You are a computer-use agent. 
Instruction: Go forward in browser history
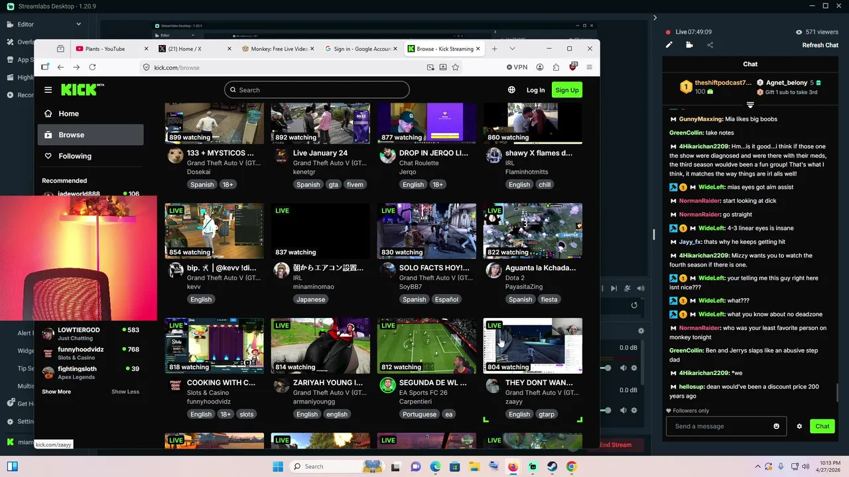point(76,67)
